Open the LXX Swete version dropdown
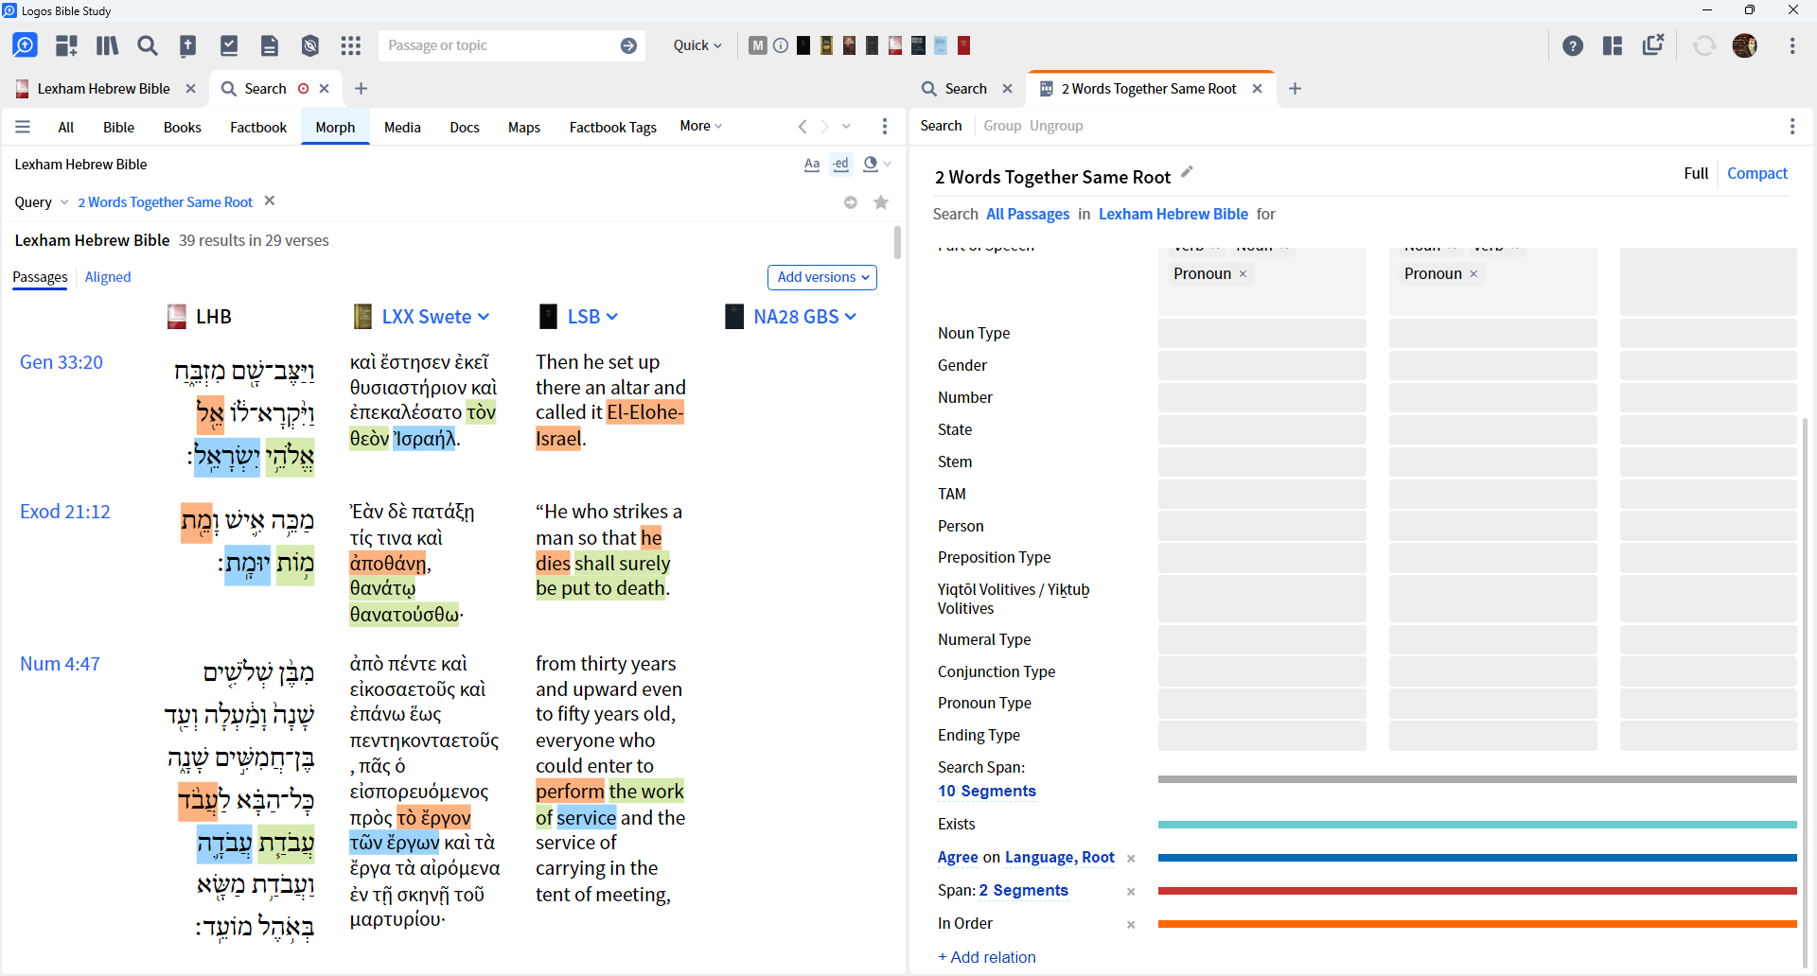 435,317
